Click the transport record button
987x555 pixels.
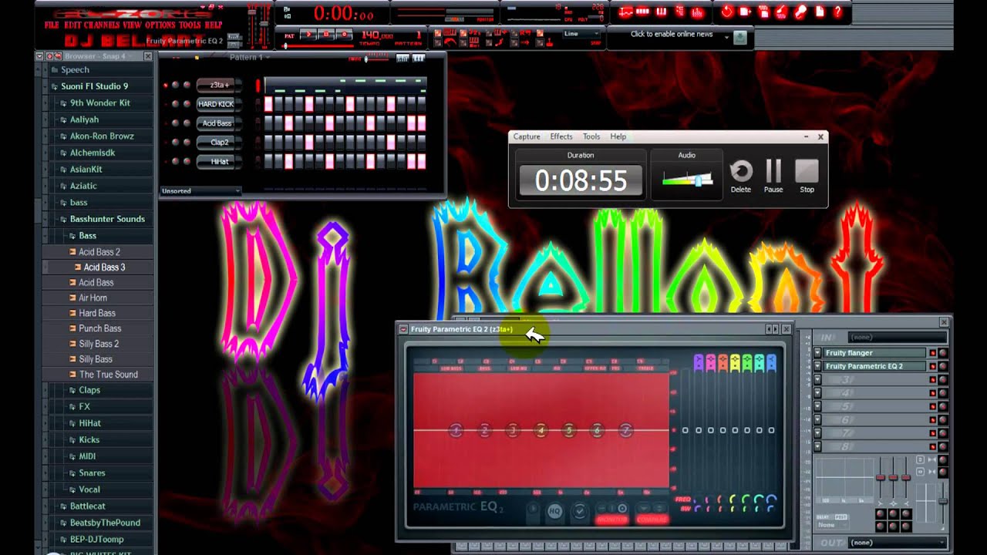tap(344, 35)
